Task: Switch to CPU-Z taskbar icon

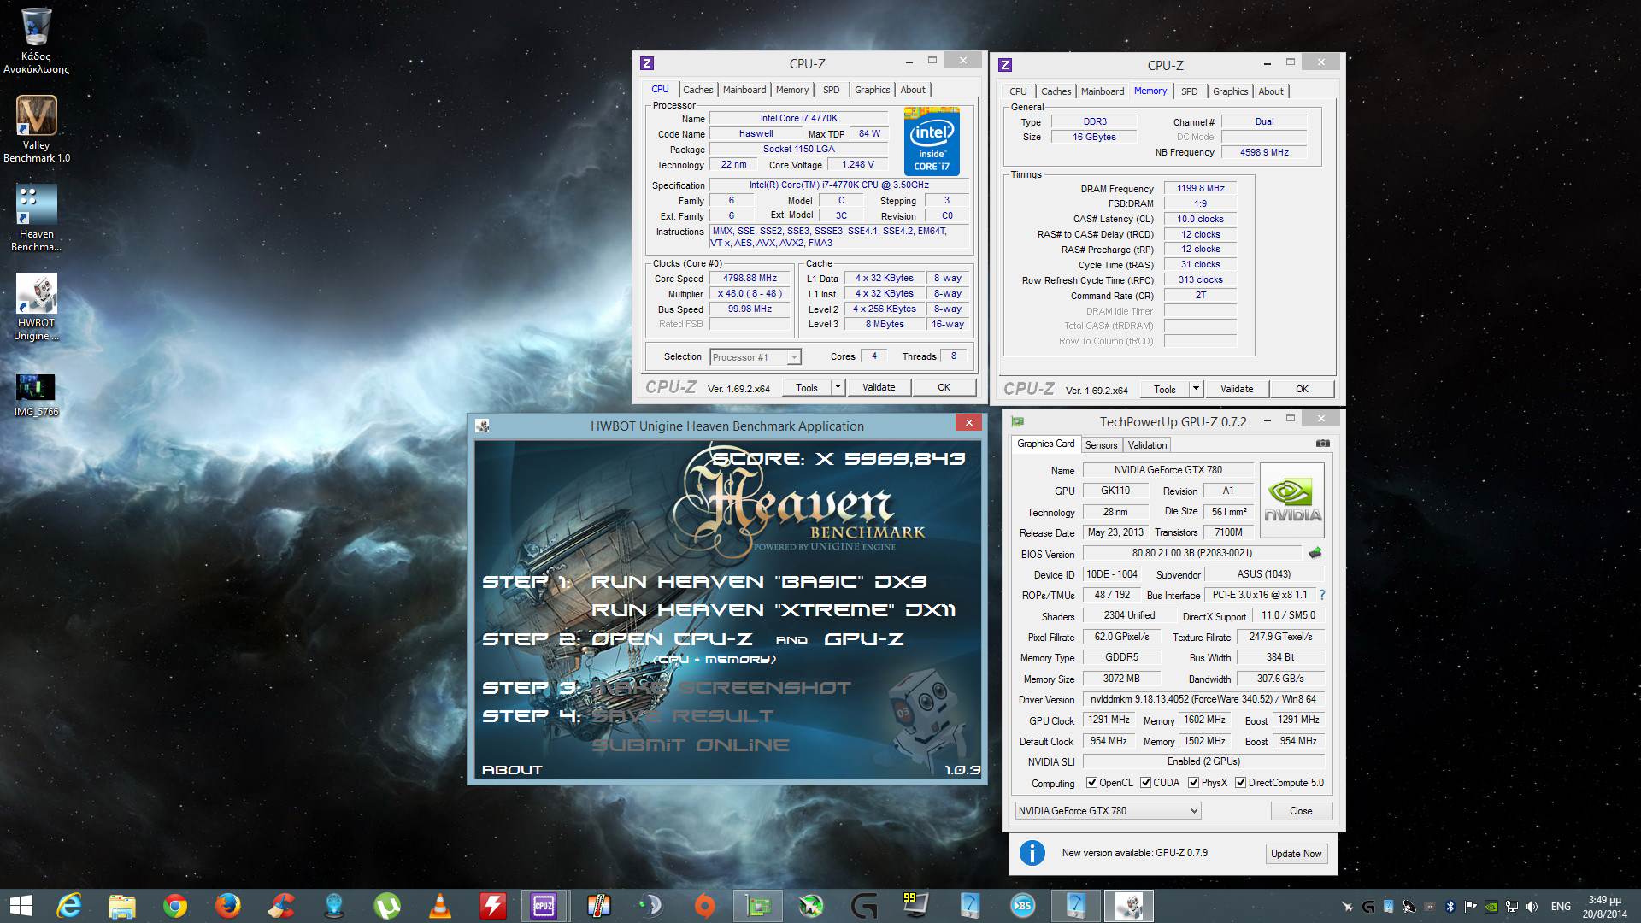Action: 544,906
